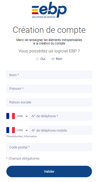The height and width of the screenshot is (182, 97).
Task: Focus the Prénom input field
Action: point(49,89)
